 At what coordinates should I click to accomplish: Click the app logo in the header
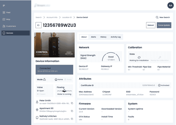tap(42, 6)
